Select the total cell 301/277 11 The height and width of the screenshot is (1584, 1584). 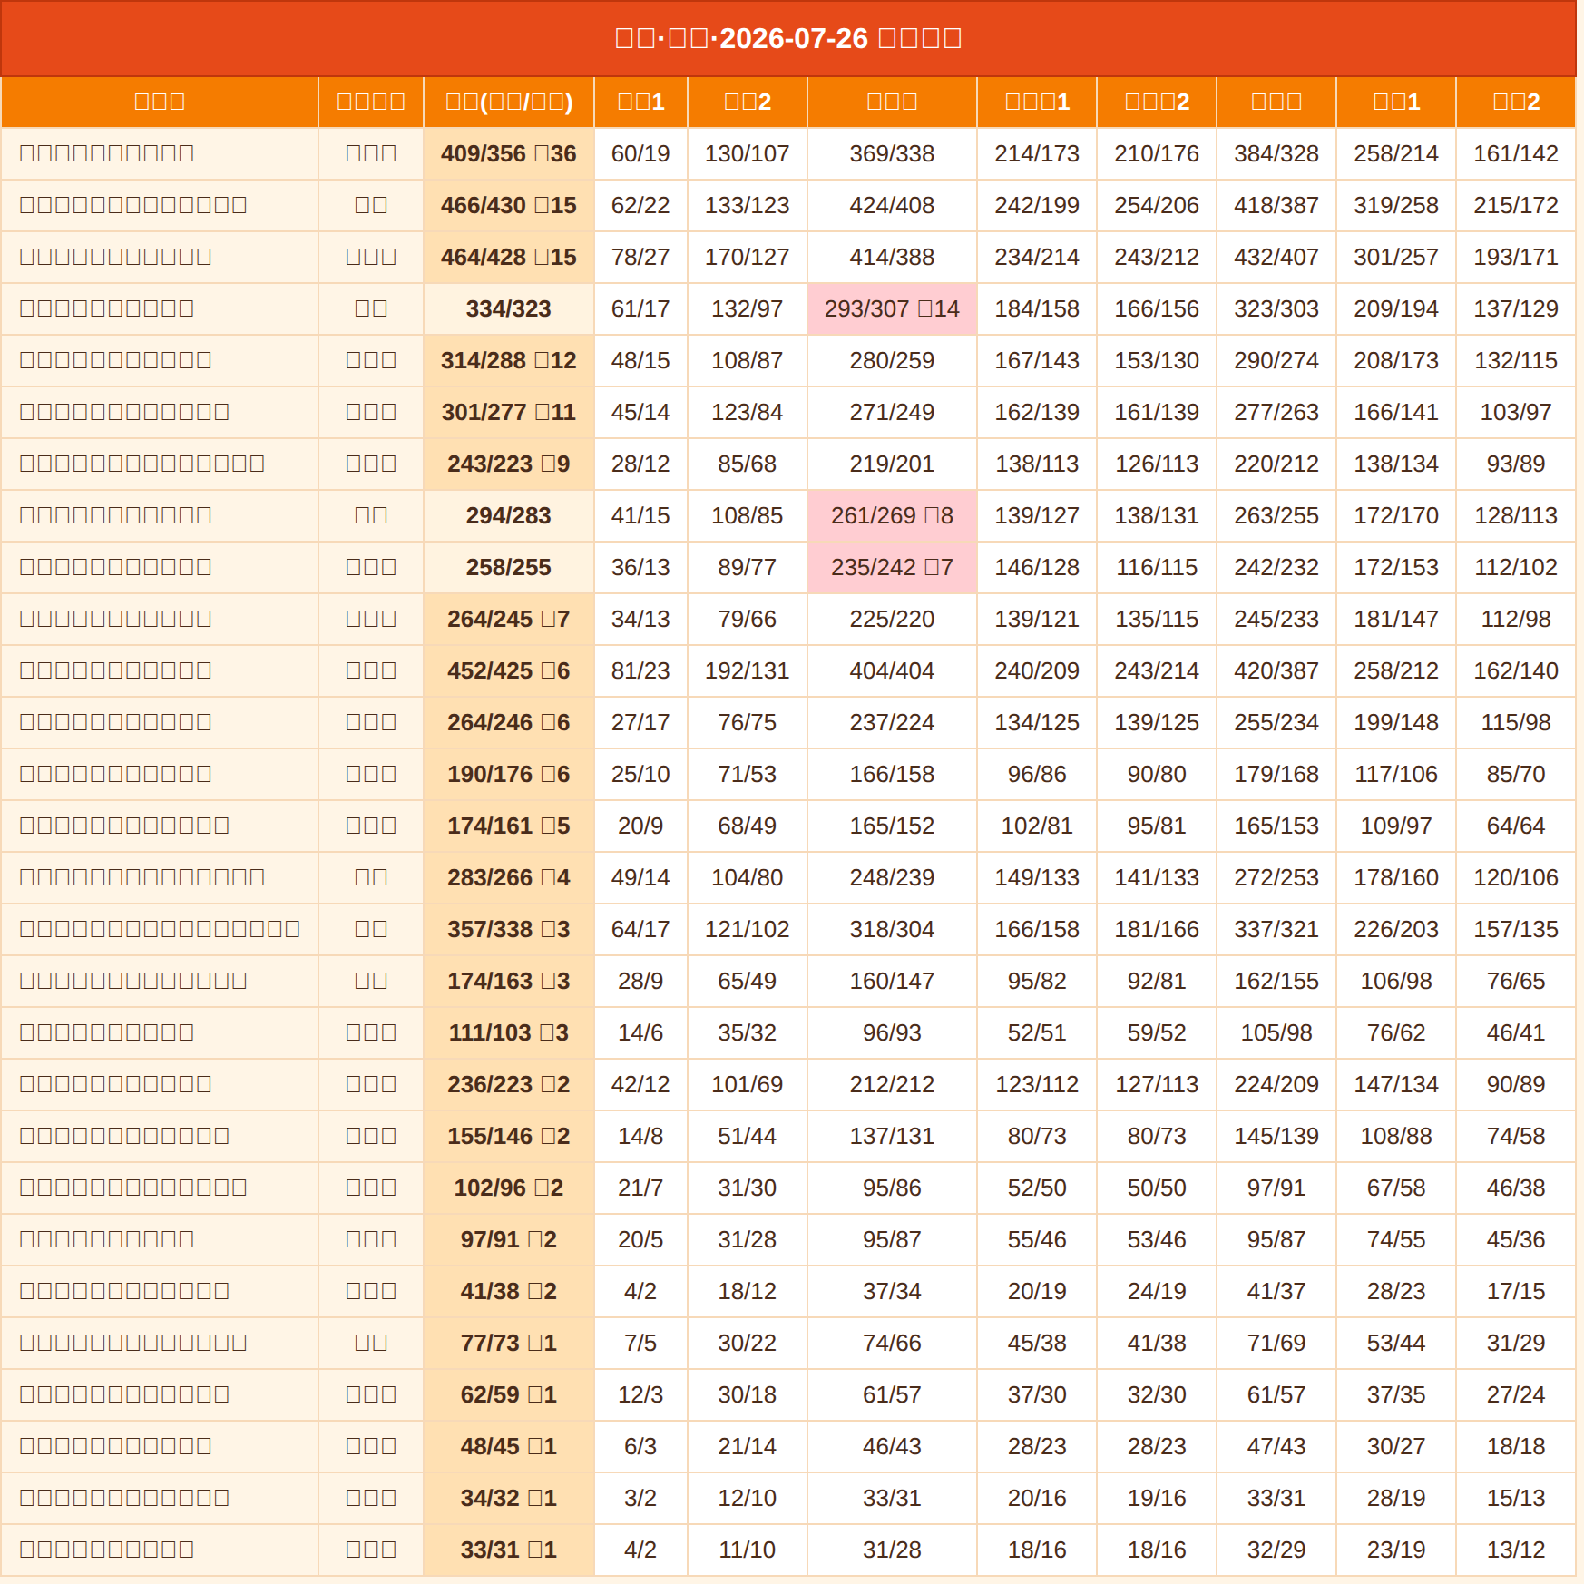[x=509, y=412]
